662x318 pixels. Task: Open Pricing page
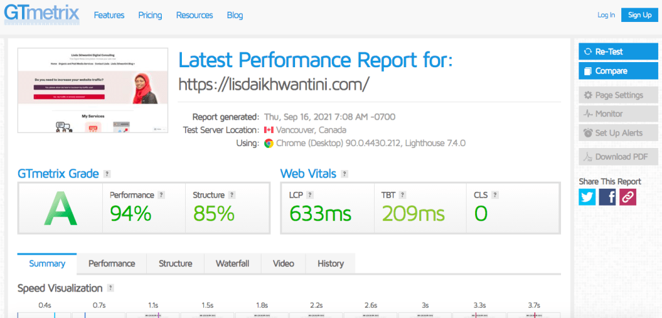pyautogui.click(x=150, y=16)
